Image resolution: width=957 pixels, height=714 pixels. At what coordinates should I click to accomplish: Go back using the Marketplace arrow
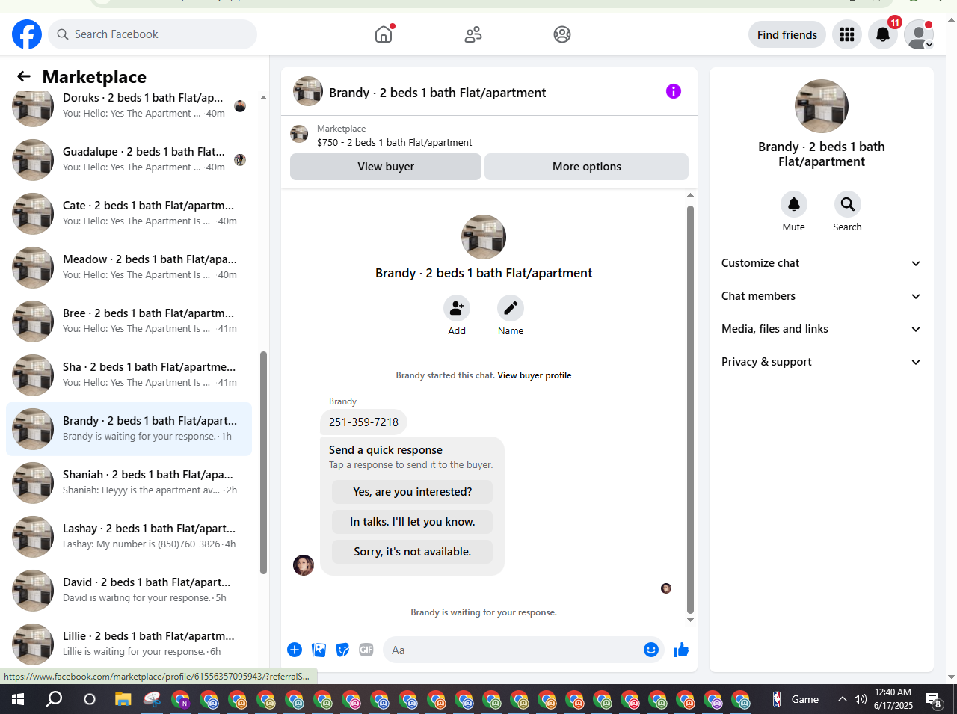pos(24,76)
